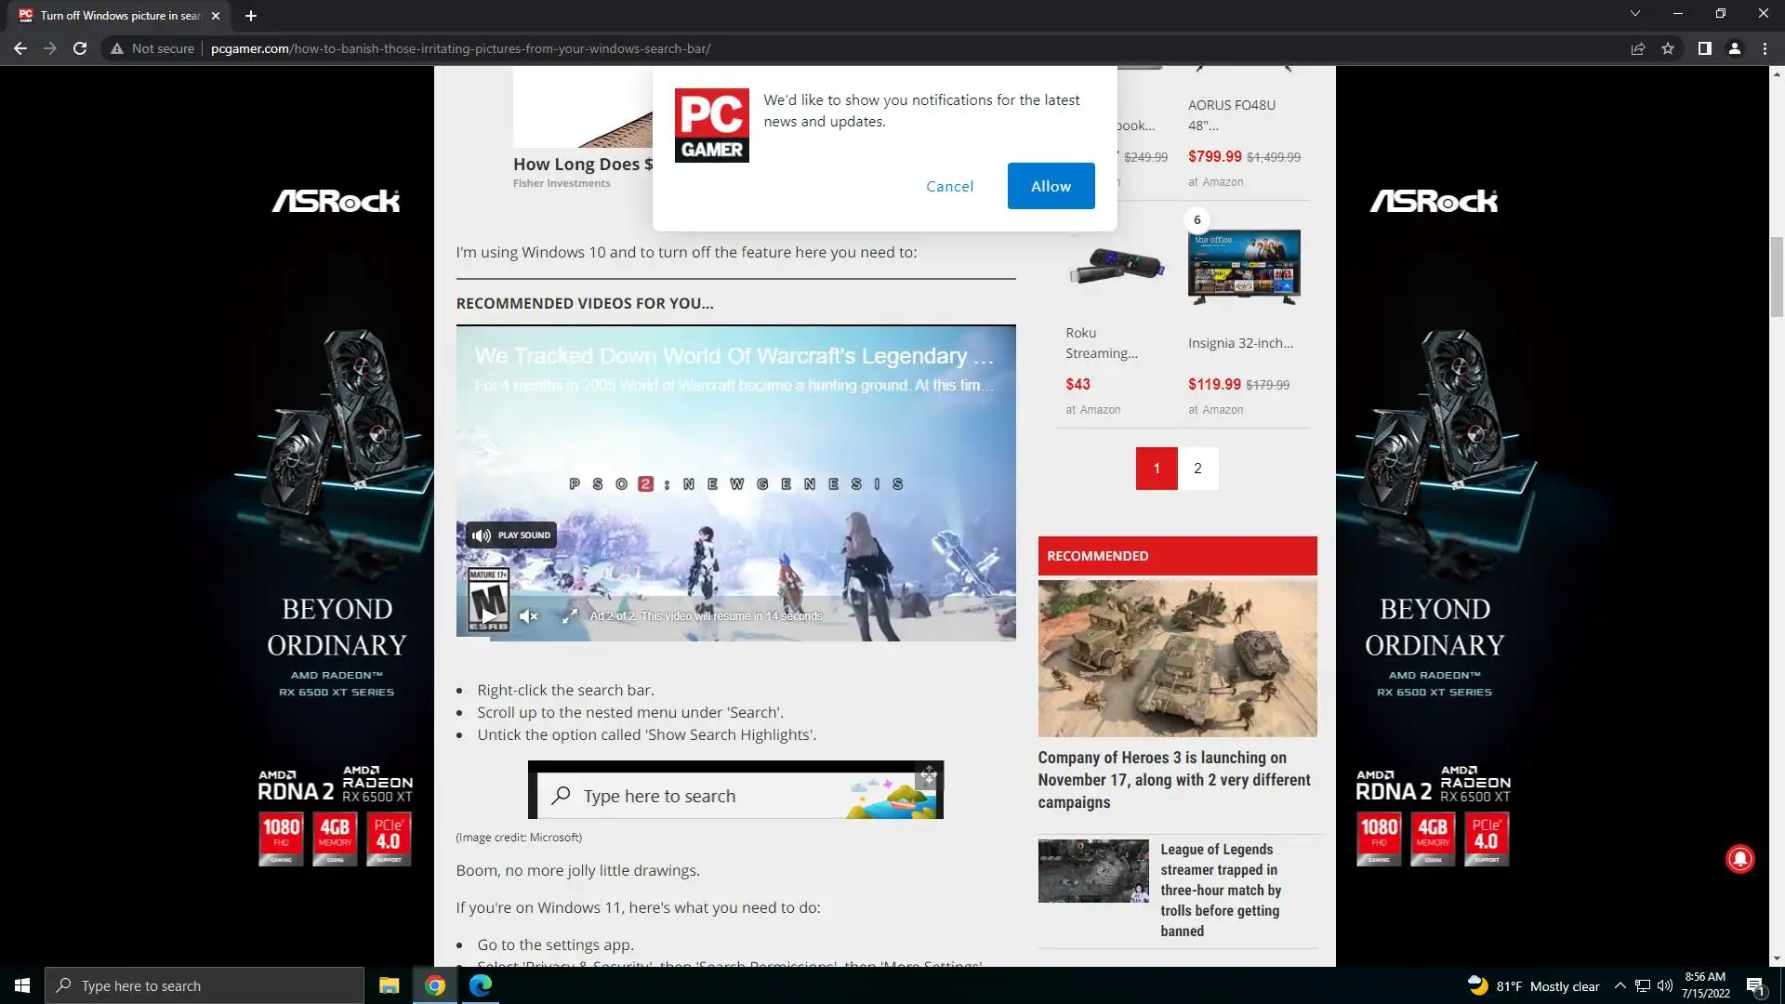Click the Play Sound toggle on video
Screen dimensions: 1785x1004
511,535
